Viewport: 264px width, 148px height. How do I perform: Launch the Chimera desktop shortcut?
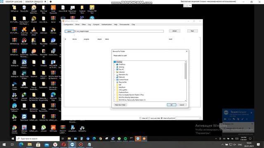(x=53, y=30)
